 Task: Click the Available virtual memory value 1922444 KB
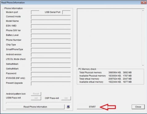(x=115, y=82)
